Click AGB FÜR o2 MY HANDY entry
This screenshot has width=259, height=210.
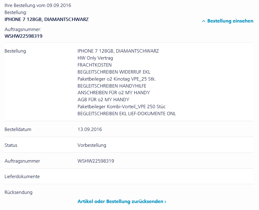(103, 100)
